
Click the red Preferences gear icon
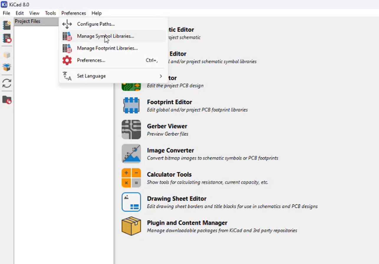(x=67, y=60)
